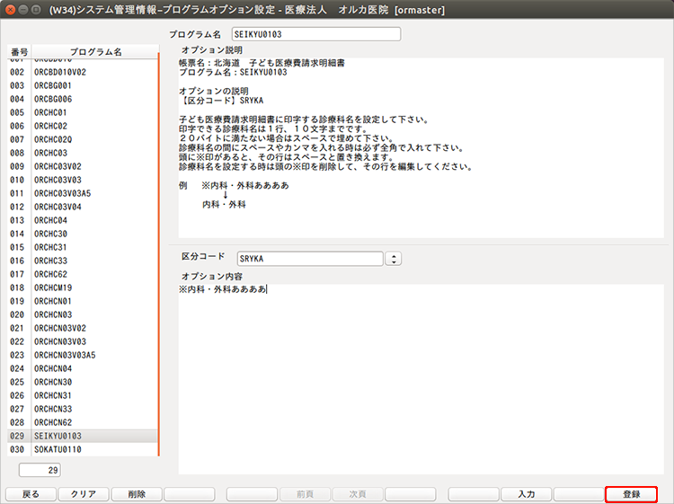The width and height of the screenshot is (674, 504).
Task: Select row 027 ORCHCN33
Action: 83,409
